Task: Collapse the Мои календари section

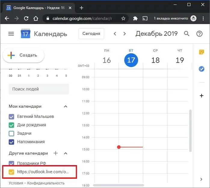Action: (x=66, y=106)
